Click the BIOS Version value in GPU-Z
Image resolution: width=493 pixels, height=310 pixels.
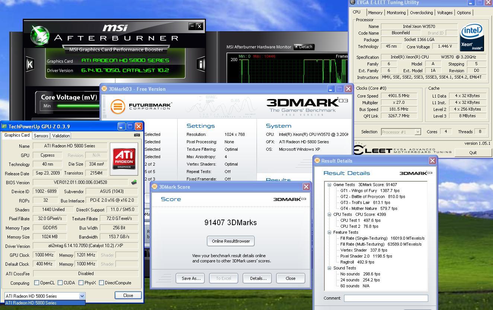(x=80, y=182)
